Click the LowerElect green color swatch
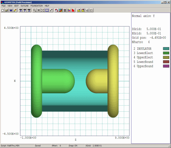The height and width of the screenshot is (148, 171). [x=166, y=53]
